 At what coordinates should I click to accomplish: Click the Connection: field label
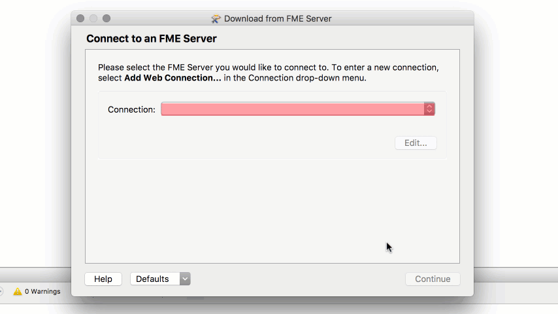[132, 109]
